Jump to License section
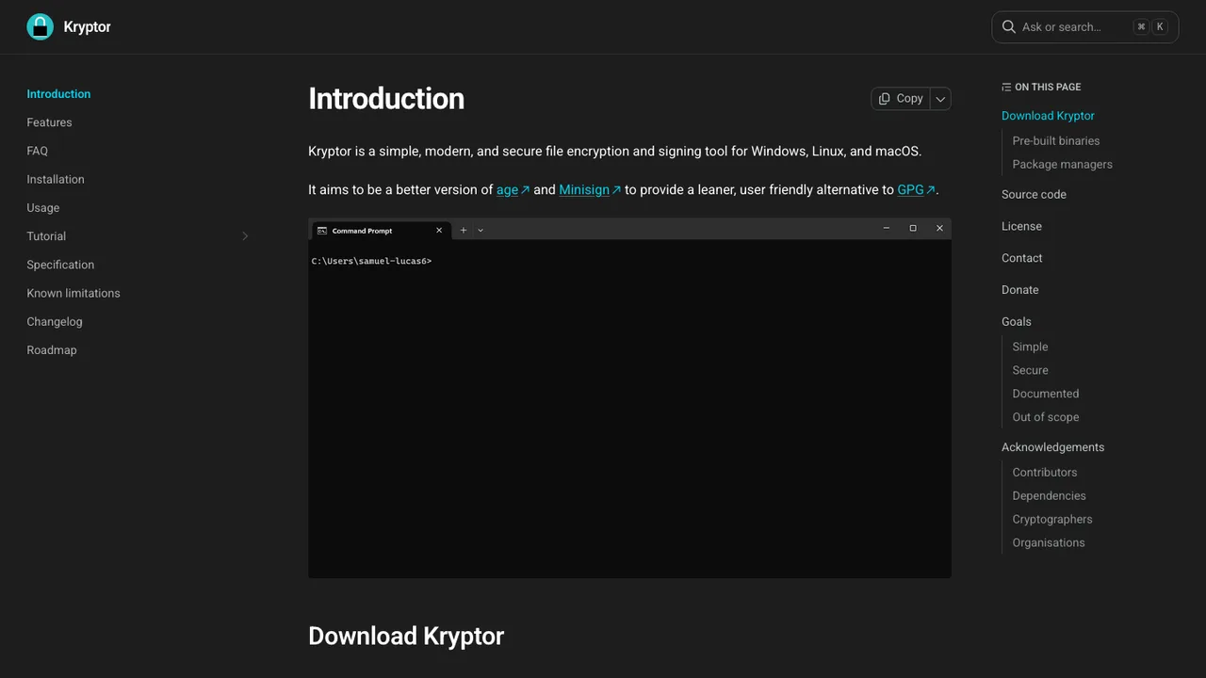 1021,226
